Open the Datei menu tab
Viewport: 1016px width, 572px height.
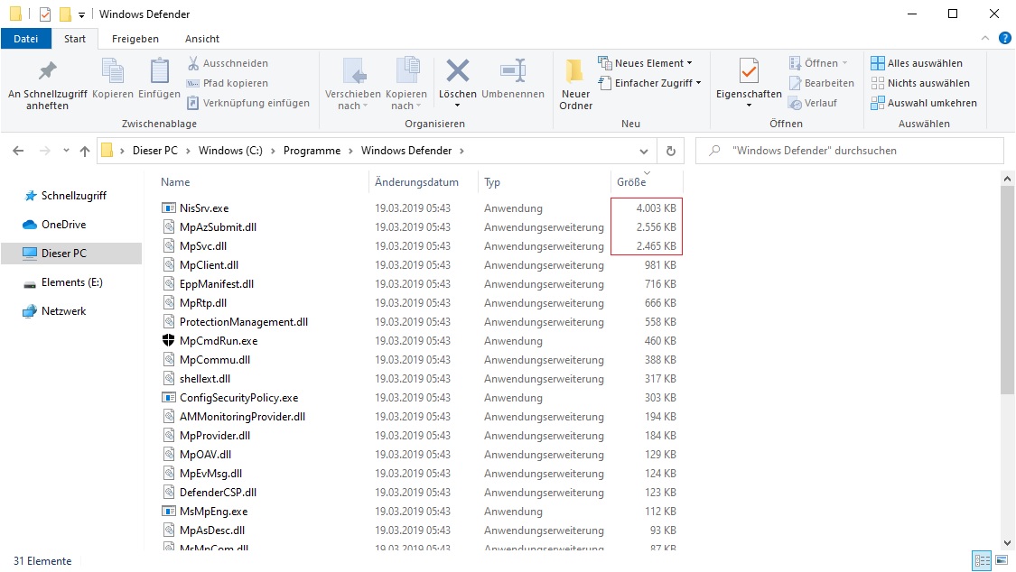click(26, 39)
